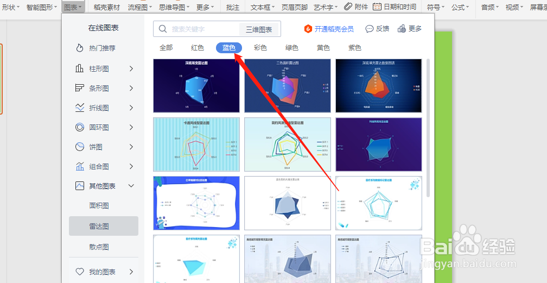
Task: Open the 艺术字 dropdown
Action: (326, 7)
